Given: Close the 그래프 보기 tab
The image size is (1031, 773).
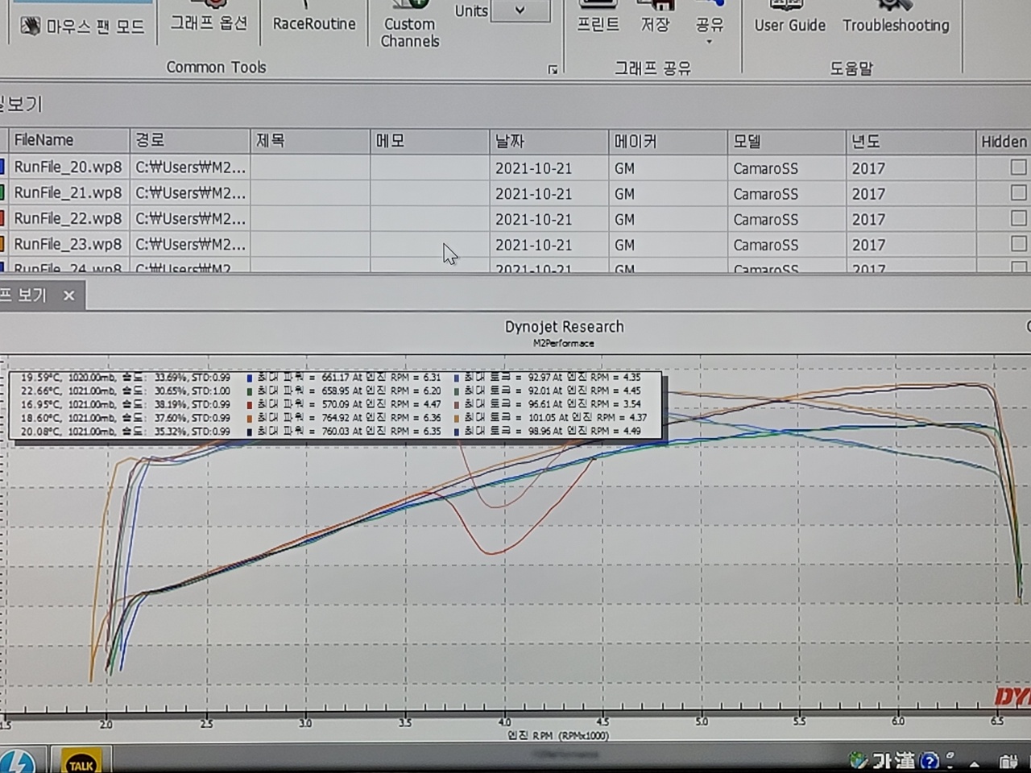Looking at the screenshot, I should [x=69, y=296].
